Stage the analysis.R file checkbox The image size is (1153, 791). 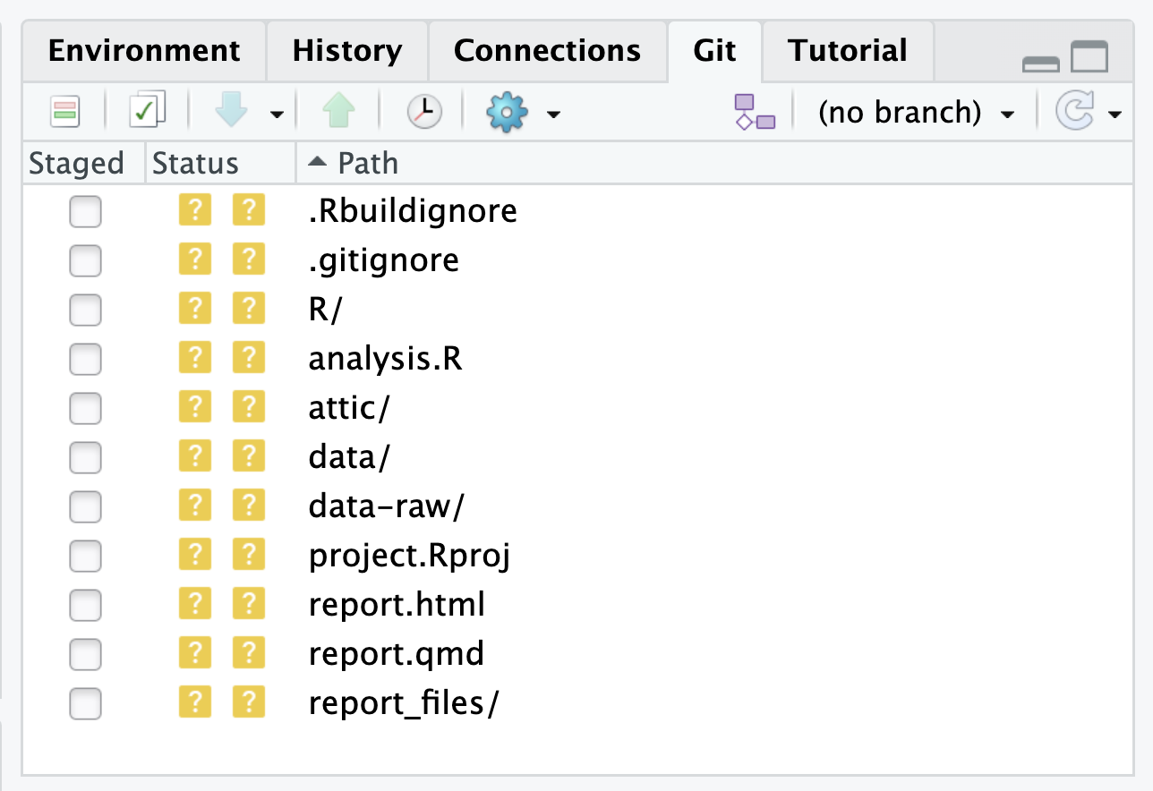pyautogui.click(x=85, y=360)
